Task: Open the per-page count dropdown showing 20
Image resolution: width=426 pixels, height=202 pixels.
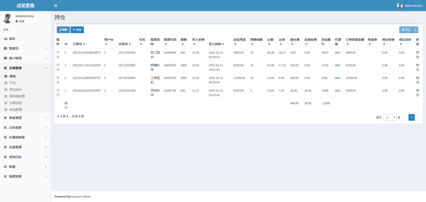Action: [389, 117]
